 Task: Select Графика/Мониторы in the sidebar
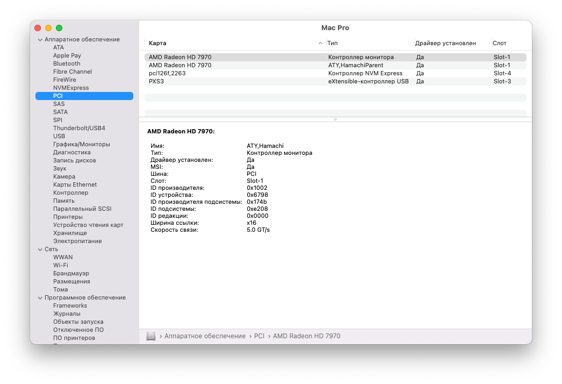click(82, 144)
